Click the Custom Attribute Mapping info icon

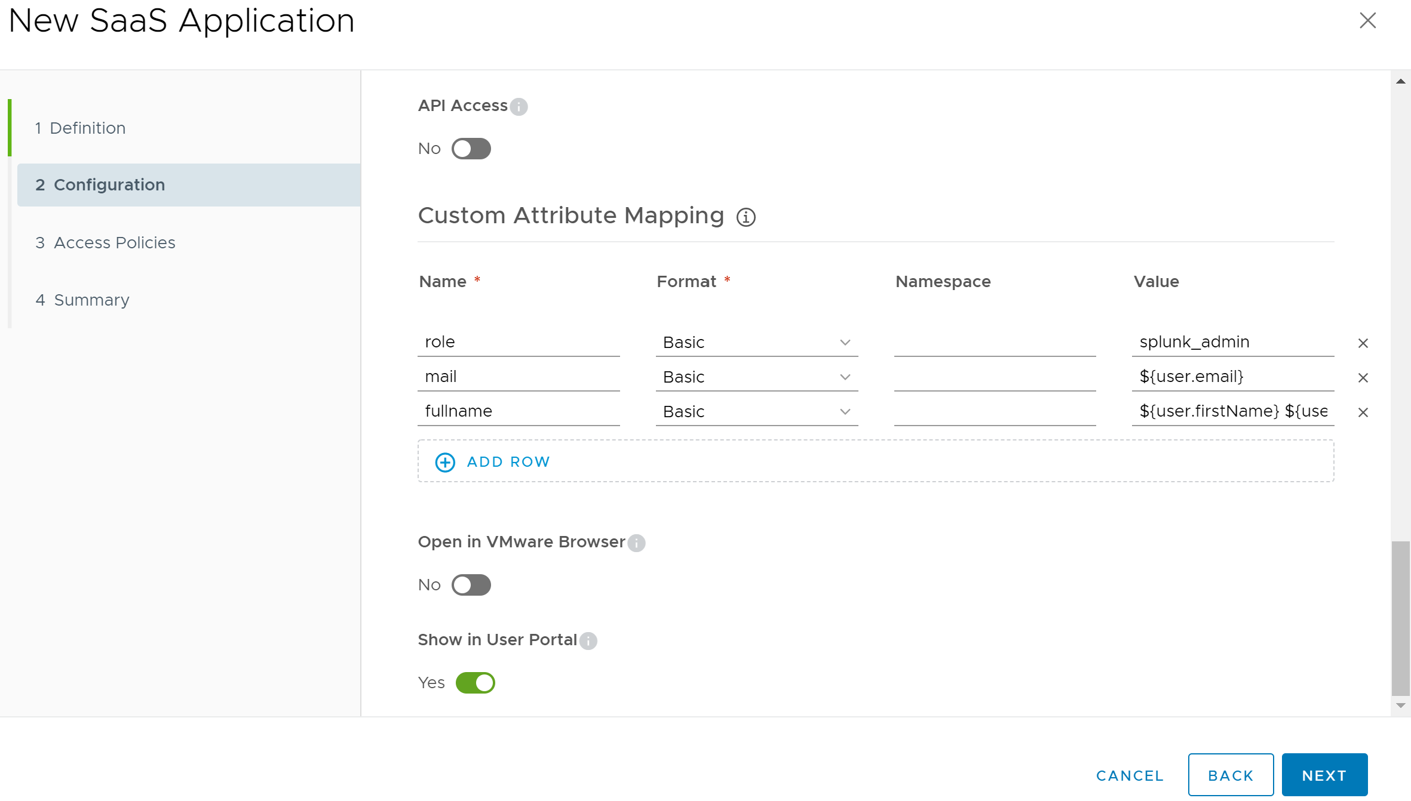click(x=746, y=217)
